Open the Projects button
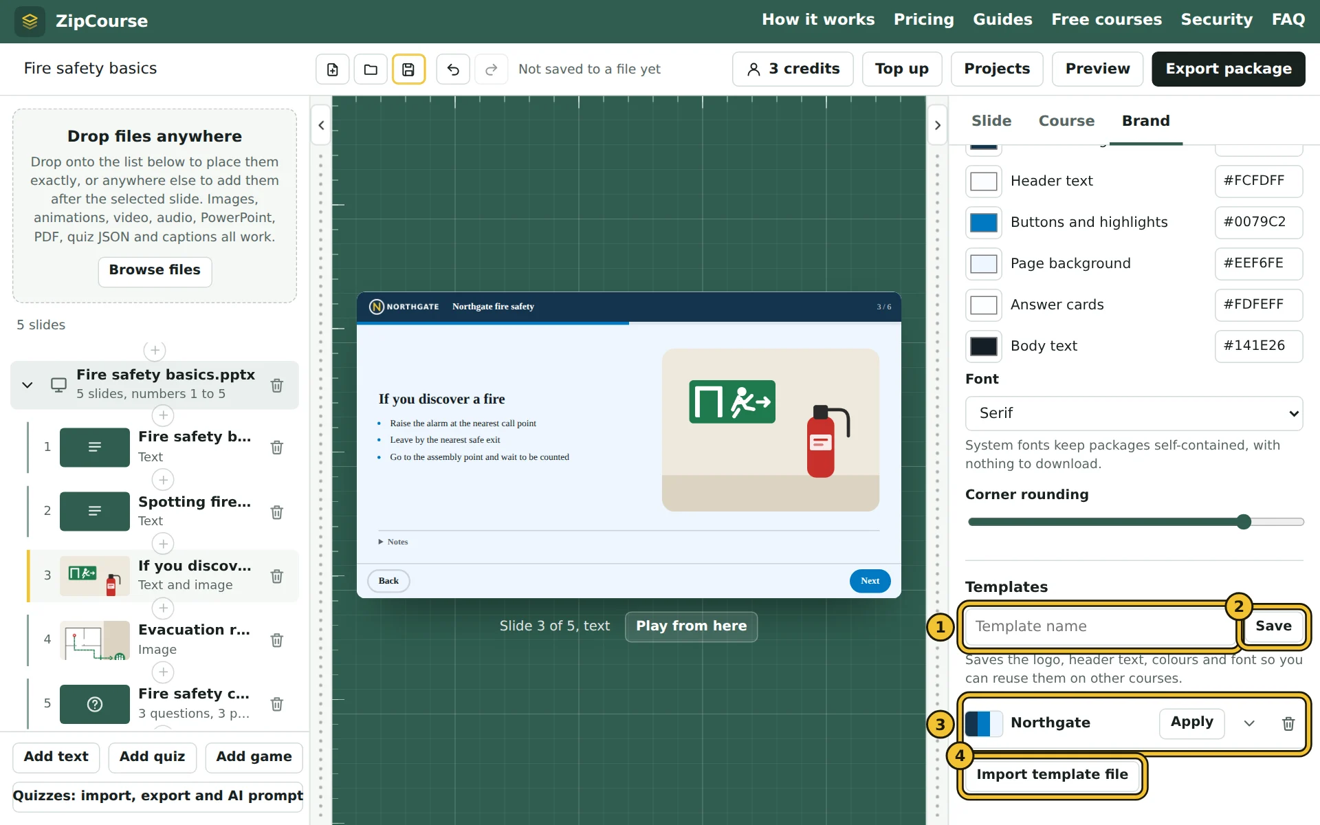The image size is (1320, 825). [x=997, y=69]
